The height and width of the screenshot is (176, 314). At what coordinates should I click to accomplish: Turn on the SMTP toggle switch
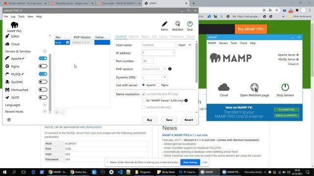pyautogui.click(x=43, y=97)
